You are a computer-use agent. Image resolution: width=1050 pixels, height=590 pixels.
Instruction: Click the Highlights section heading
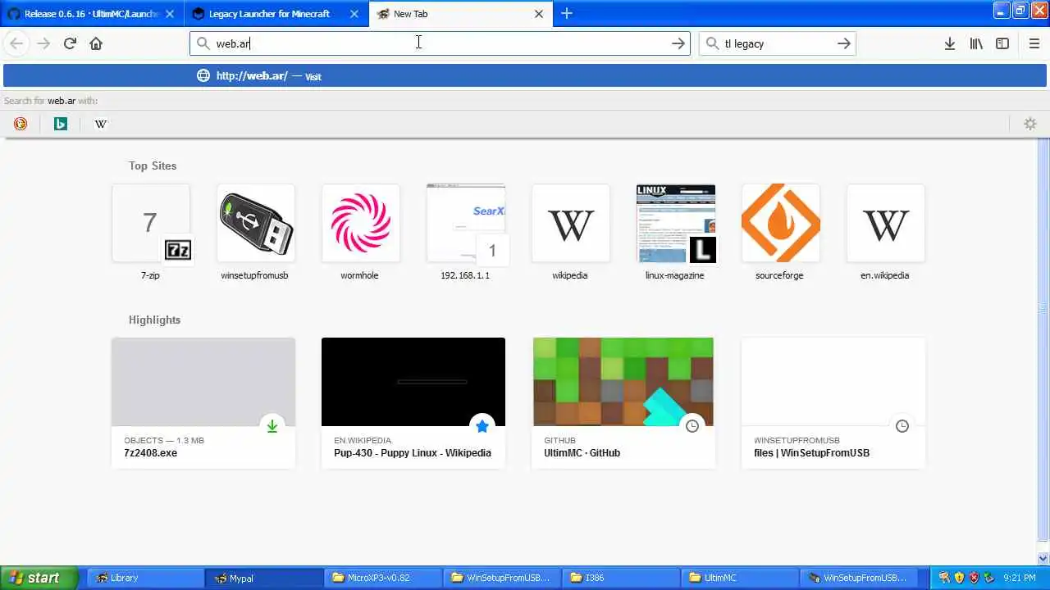154,320
